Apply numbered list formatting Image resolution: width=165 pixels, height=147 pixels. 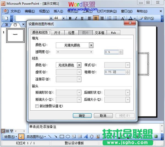coord(109,18)
